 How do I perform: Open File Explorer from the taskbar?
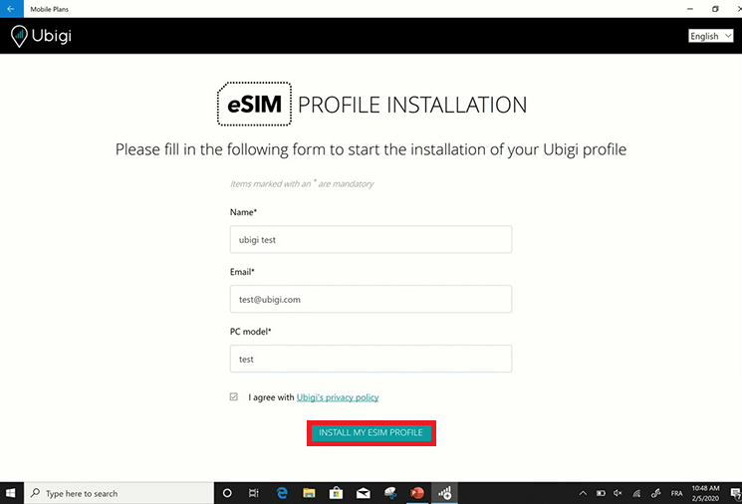[x=309, y=493]
